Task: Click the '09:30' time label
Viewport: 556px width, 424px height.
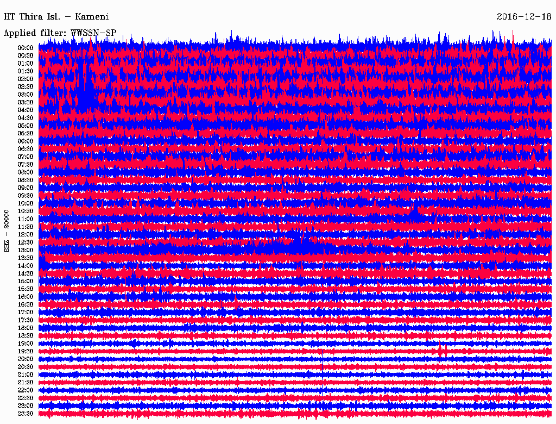Action: pos(26,196)
